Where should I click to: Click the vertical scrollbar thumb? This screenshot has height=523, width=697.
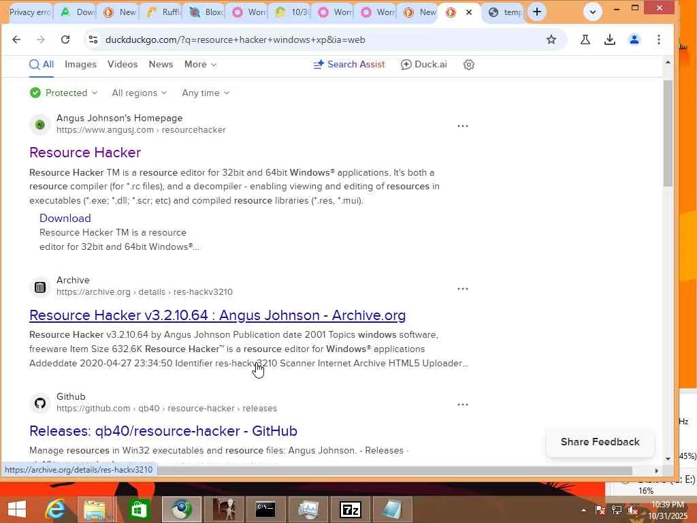click(x=668, y=133)
